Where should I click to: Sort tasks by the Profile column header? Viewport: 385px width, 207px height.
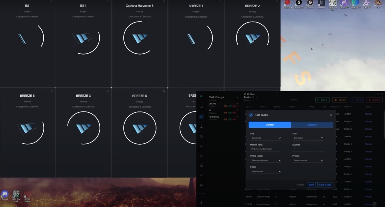tap(348, 107)
